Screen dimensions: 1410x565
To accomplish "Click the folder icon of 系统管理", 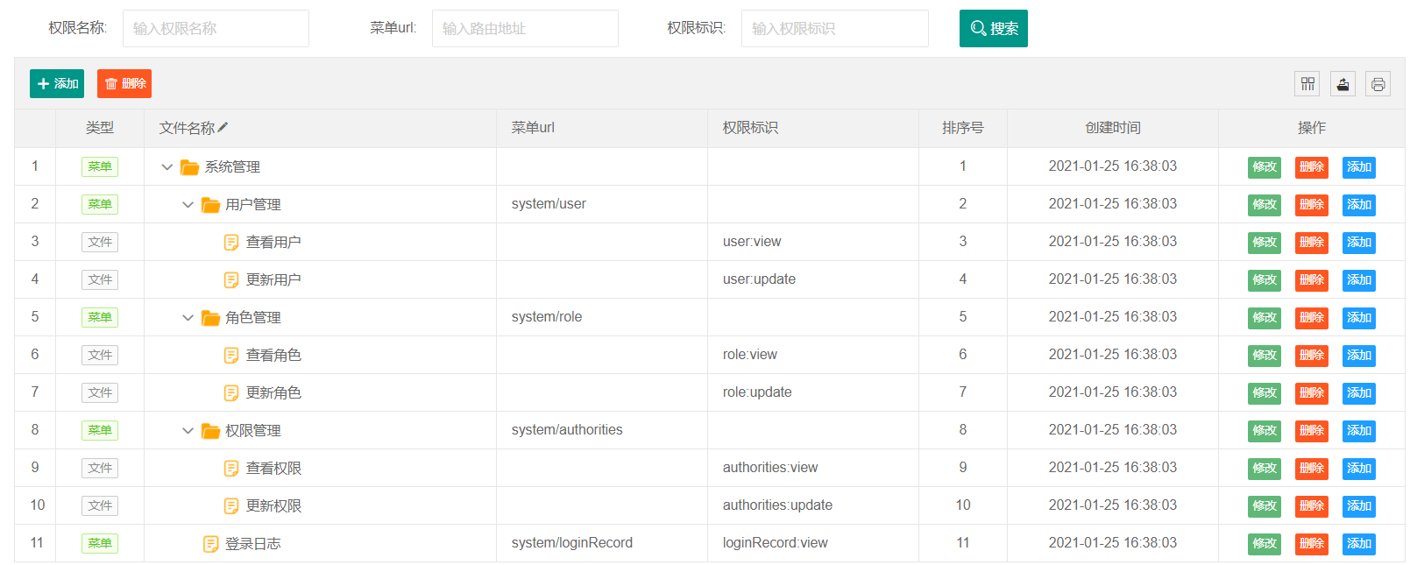I will point(189,167).
